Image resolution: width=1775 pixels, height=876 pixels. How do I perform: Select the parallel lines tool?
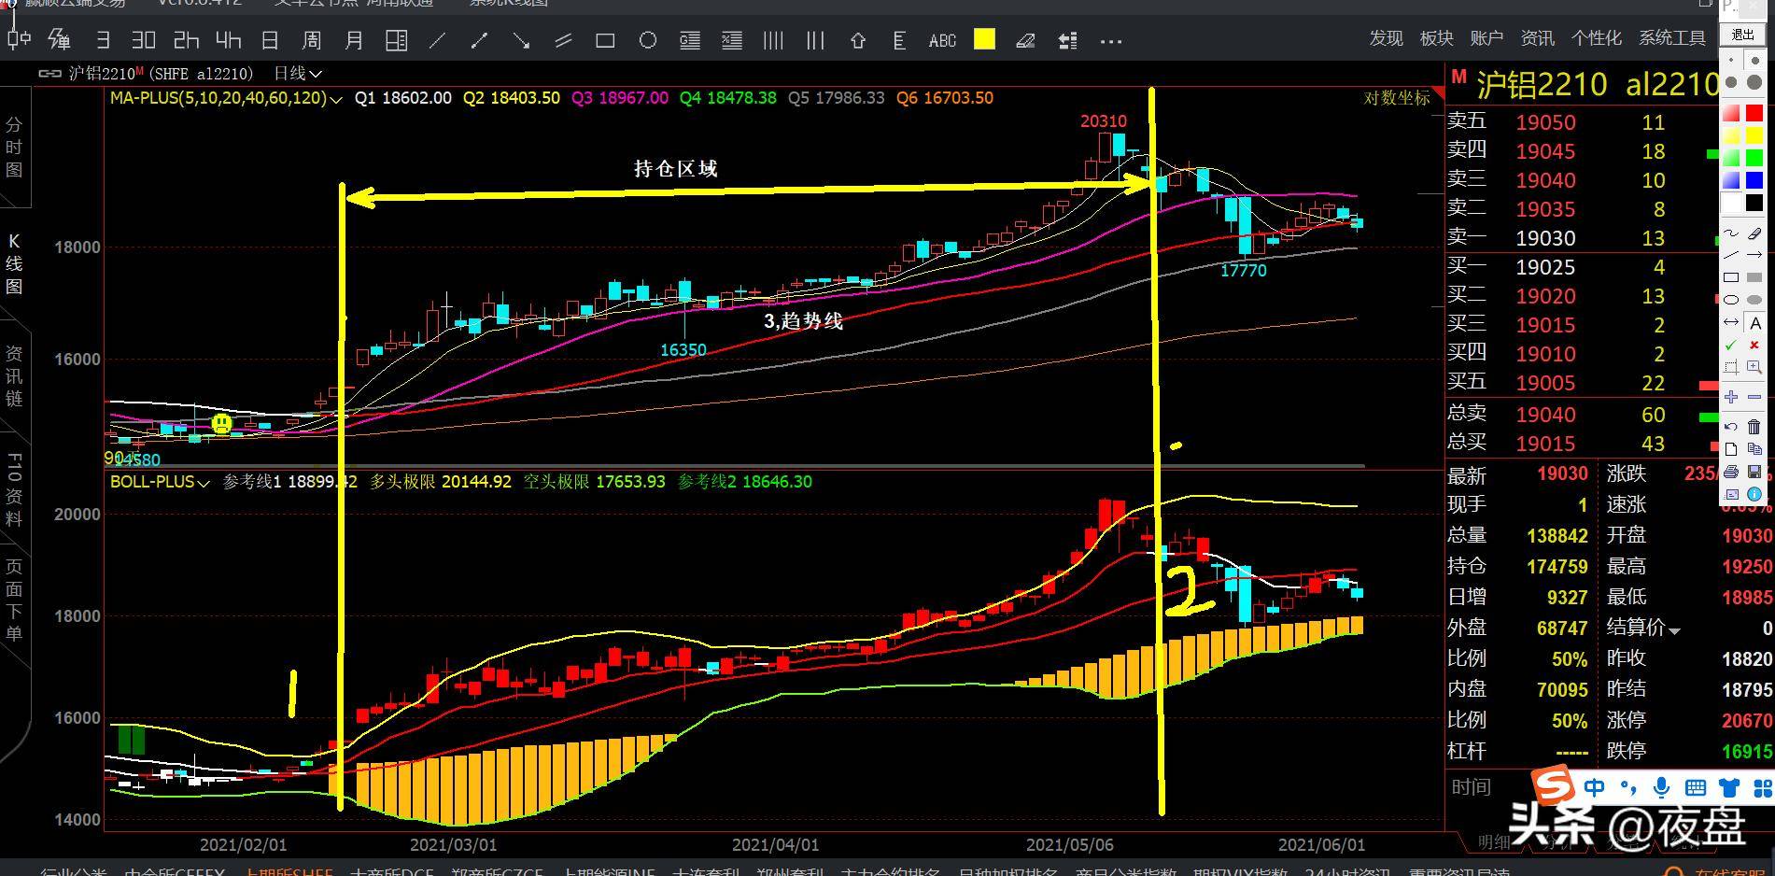tap(563, 40)
